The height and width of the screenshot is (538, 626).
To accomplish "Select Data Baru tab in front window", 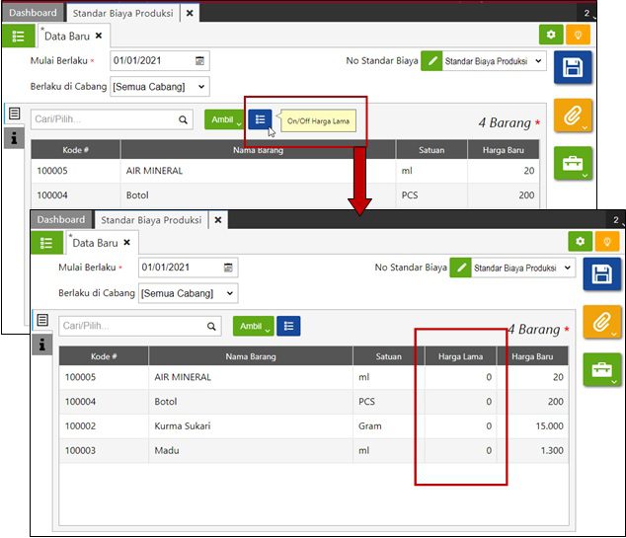I will tap(96, 243).
